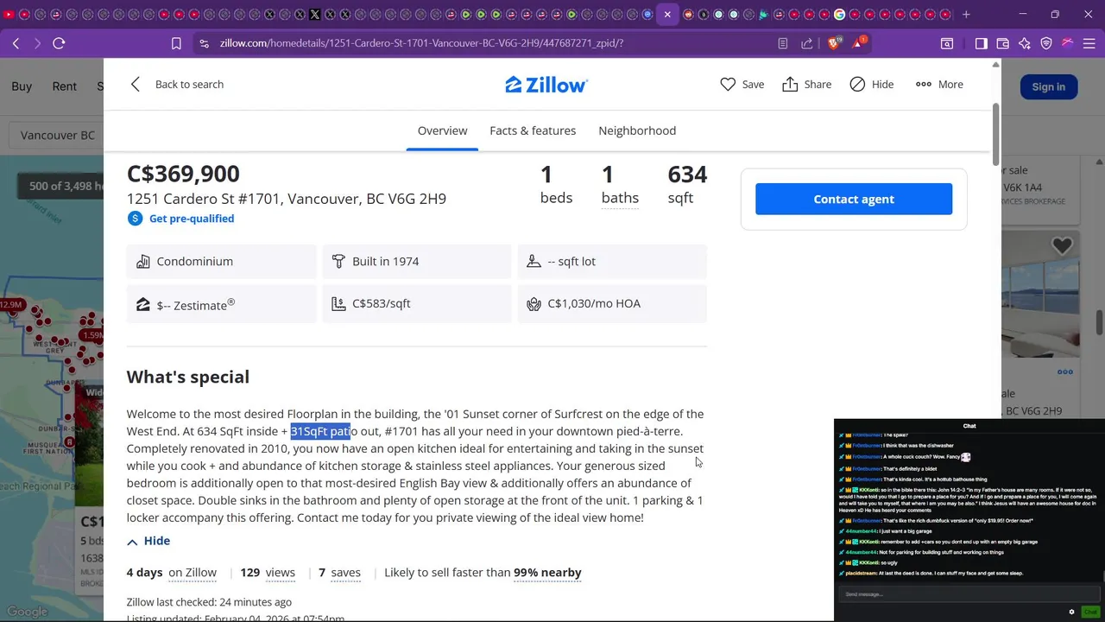Click '99% nearby' sell-speed text
The image size is (1105, 622).
(x=547, y=572)
